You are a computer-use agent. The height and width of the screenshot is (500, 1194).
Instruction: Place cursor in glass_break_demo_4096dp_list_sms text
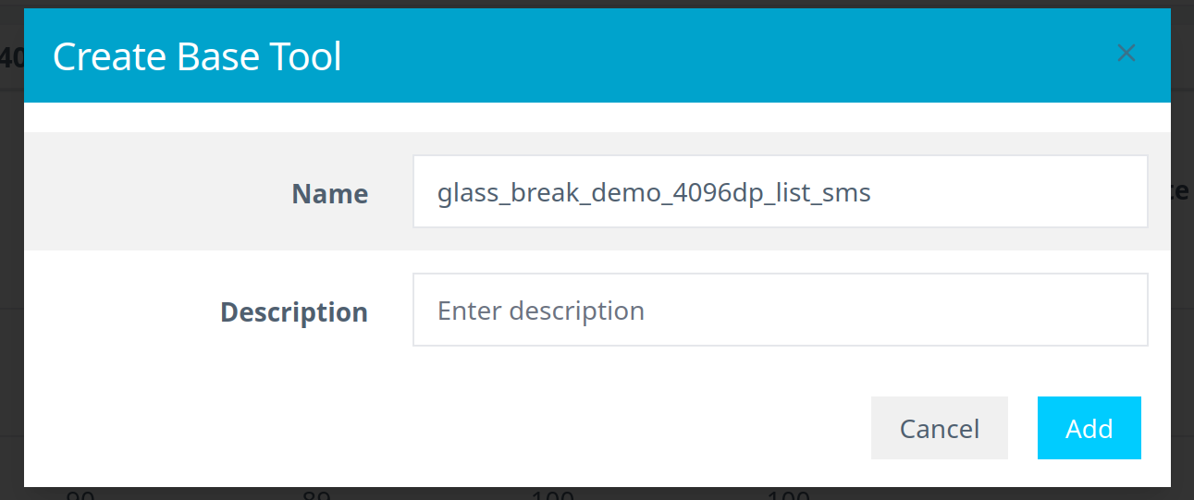point(653,193)
